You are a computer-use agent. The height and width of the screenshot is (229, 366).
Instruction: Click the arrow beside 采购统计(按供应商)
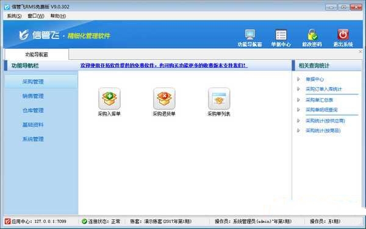point(298,121)
